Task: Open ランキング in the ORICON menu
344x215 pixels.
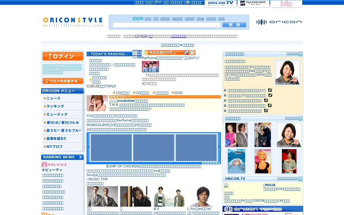Action: (x=63, y=106)
